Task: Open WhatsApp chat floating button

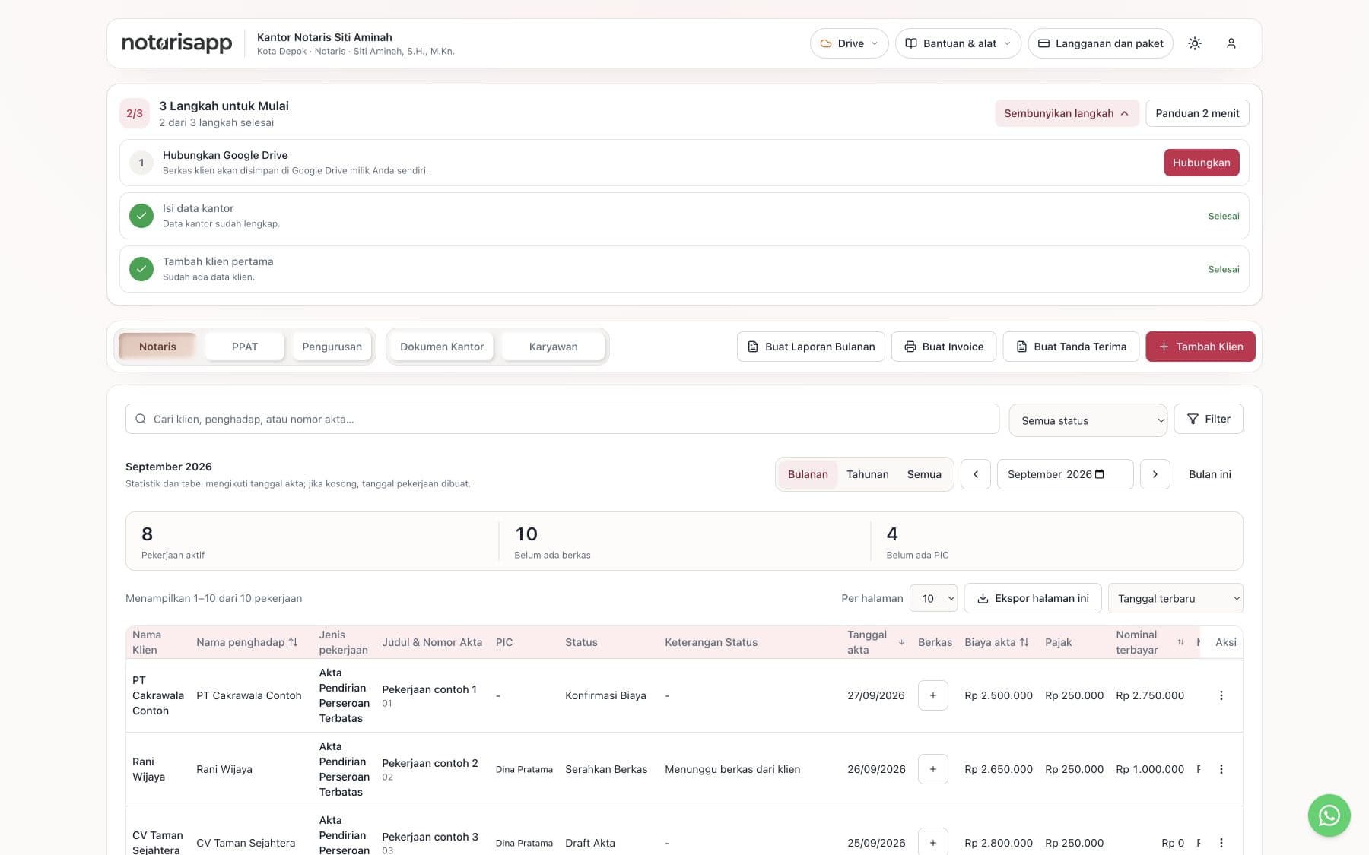Action: (1329, 815)
